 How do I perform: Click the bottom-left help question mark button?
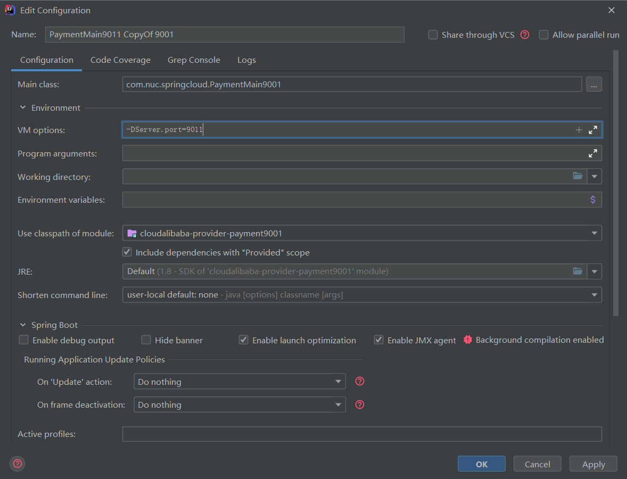[x=18, y=463]
